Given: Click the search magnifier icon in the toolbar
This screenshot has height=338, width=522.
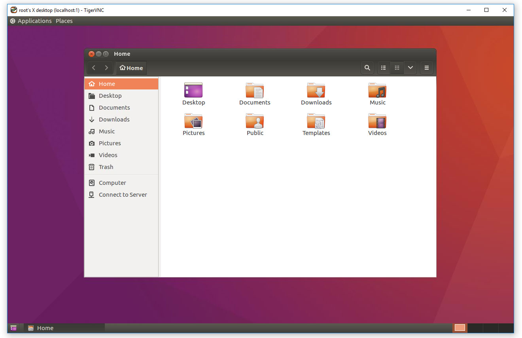Looking at the screenshot, I should (x=367, y=68).
